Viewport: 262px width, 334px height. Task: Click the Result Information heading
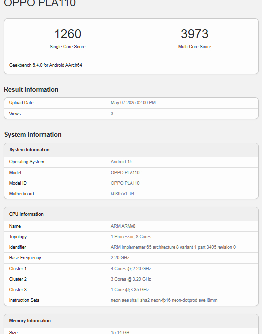click(31, 89)
